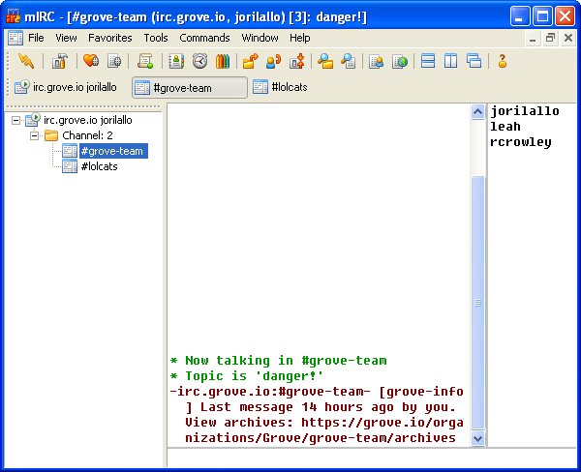Select #lolcats in the tree view
581x472 pixels.
(99, 166)
